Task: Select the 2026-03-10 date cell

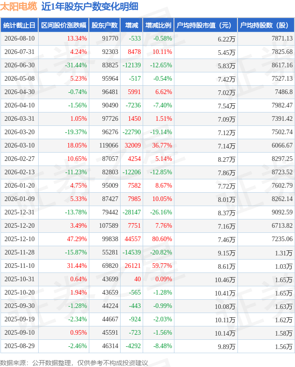Action: 19,145
